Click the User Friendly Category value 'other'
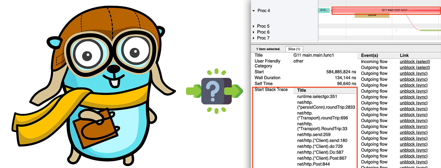 298,61
